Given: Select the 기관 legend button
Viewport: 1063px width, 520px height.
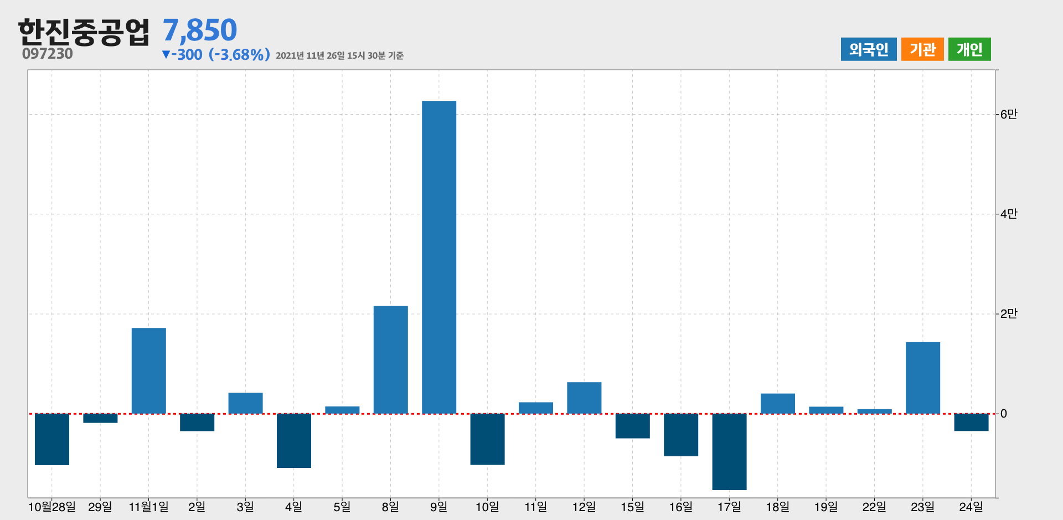Looking at the screenshot, I should point(922,49).
